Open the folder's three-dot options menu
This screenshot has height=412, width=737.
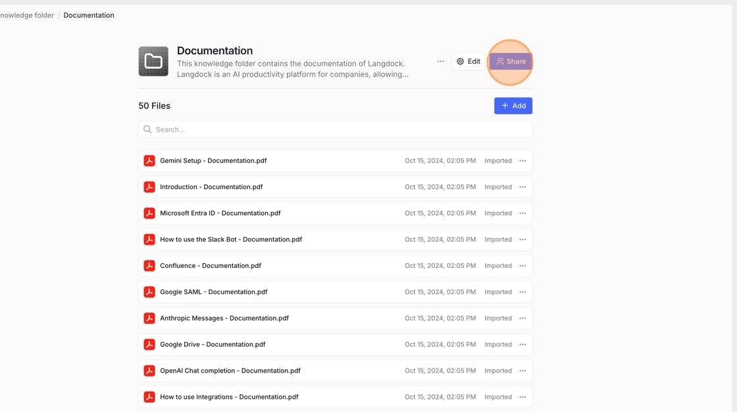440,61
